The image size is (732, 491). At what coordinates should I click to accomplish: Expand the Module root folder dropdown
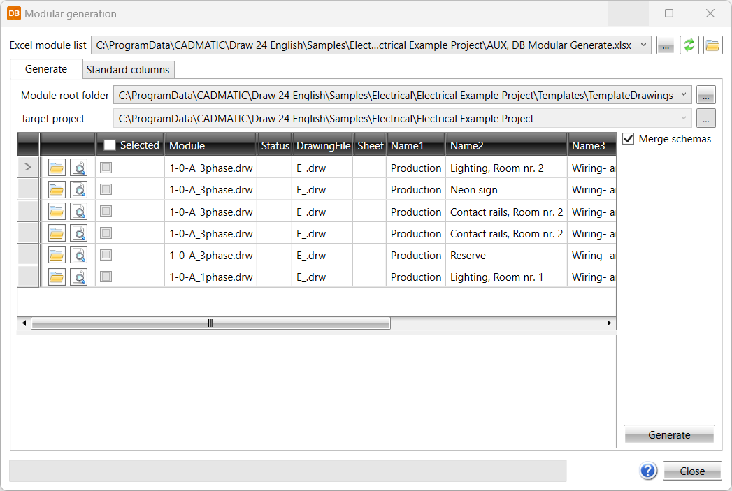(x=684, y=95)
